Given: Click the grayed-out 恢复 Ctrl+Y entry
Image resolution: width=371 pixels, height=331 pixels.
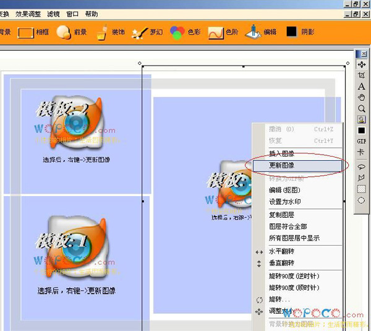Looking at the screenshot, I should (297, 141).
